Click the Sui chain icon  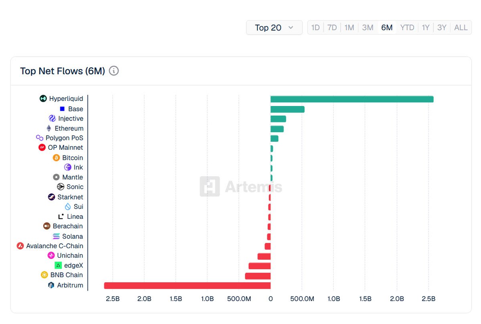[x=68, y=207]
